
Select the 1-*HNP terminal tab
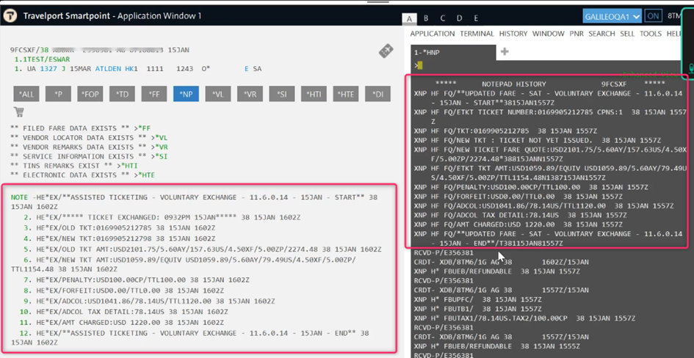coord(427,52)
